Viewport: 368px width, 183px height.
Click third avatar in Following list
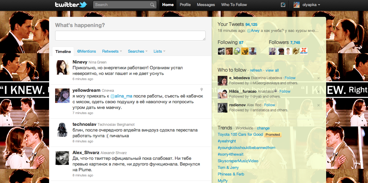(x=237, y=51)
